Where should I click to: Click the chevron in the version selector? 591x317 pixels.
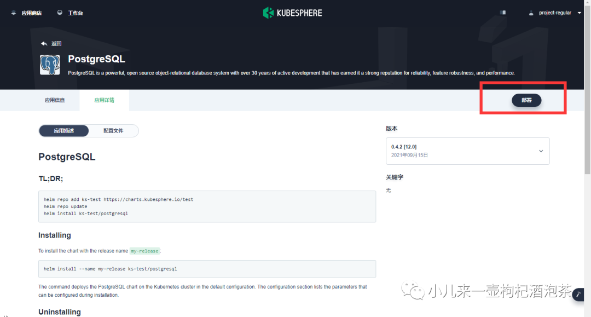(541, 151)
